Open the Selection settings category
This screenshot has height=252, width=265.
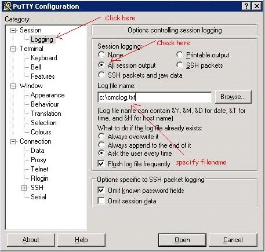click(43, 123)
